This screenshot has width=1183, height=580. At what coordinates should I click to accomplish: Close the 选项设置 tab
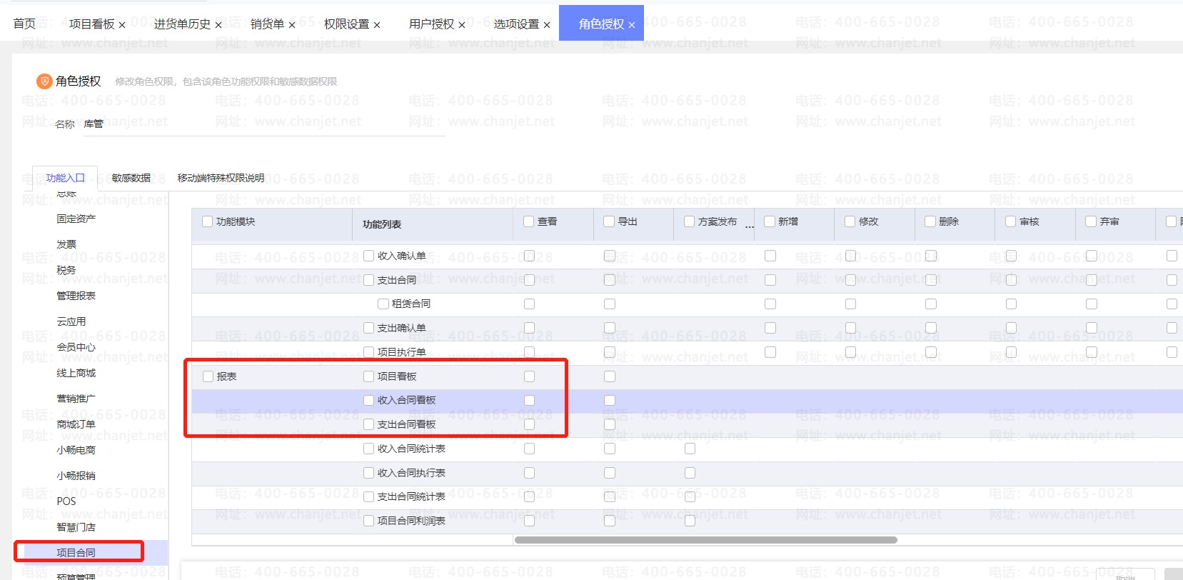pos(547,25)
